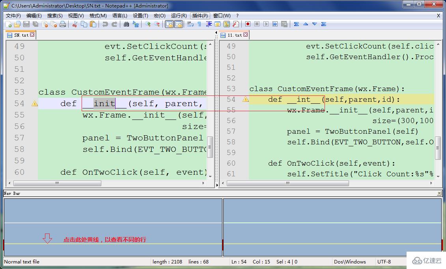
Task: Click the Find binoculars icon
Action: pyautogui.click(x=126, y=24)
